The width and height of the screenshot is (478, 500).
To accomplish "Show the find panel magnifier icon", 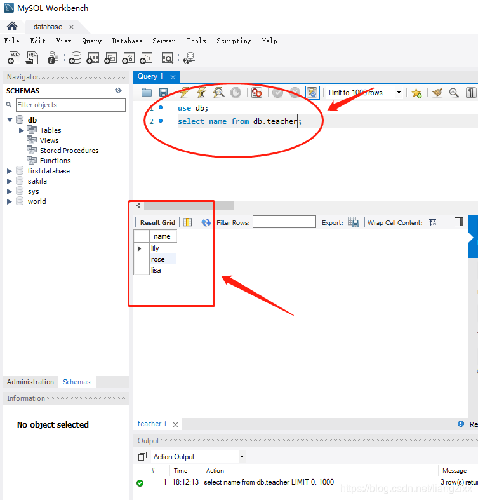I will point(454,93).
